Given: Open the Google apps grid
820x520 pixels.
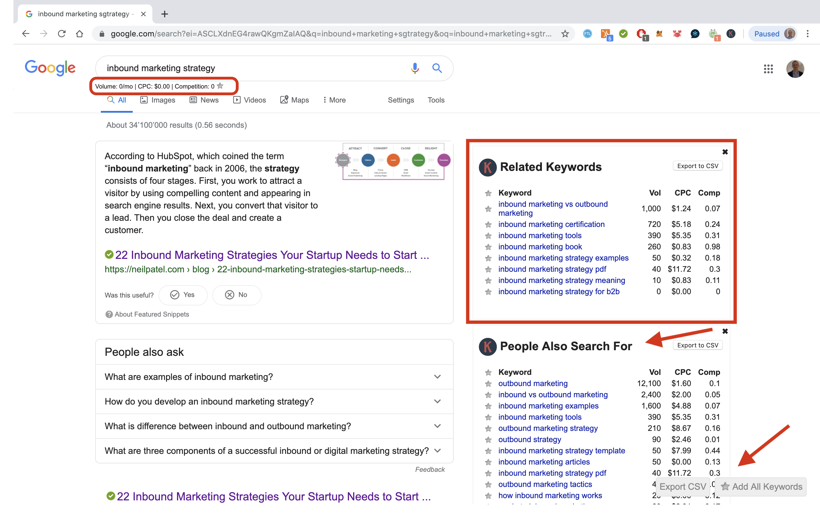Looking at the screenshot, I should point(768,69).
